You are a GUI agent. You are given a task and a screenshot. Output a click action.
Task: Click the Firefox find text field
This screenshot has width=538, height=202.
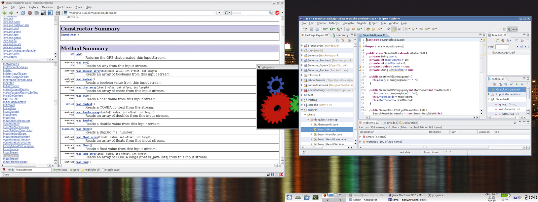coord(33,170)
